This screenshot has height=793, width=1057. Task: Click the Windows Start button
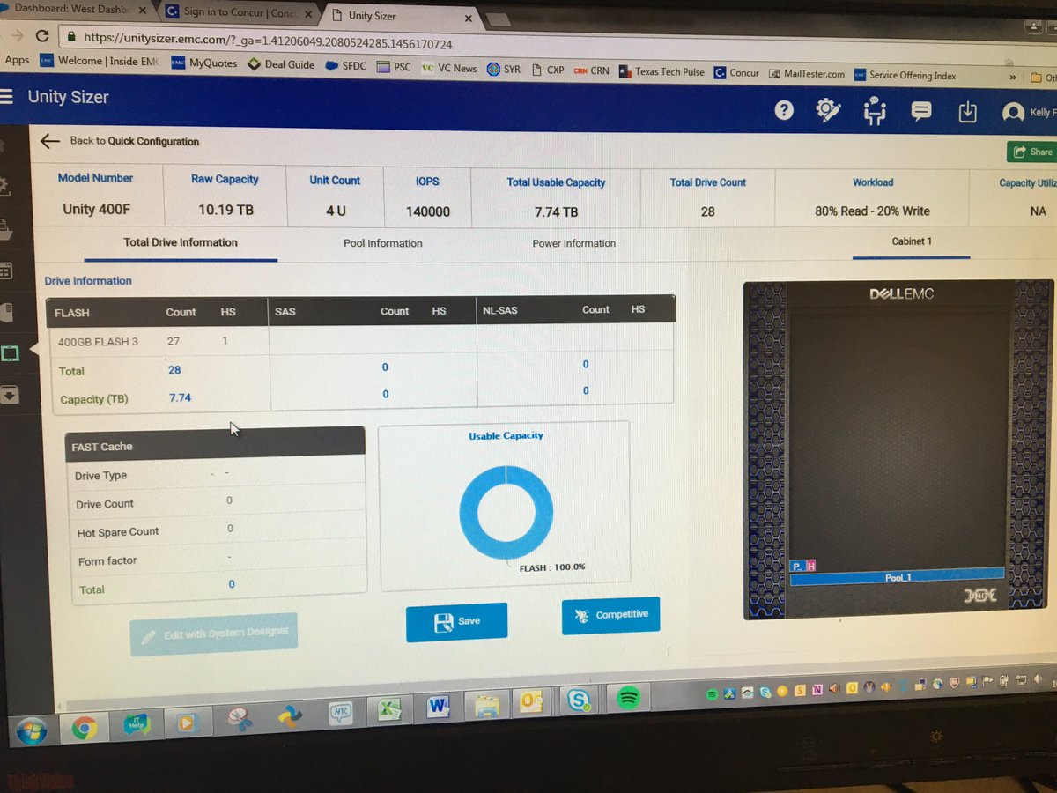tap(31, 730)
